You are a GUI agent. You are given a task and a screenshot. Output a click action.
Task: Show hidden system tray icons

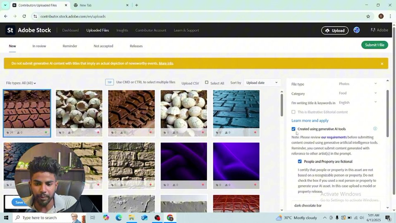(x=325, y=218)
